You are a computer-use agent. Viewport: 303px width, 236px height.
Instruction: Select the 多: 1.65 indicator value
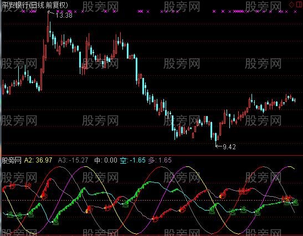click(160, 160)
